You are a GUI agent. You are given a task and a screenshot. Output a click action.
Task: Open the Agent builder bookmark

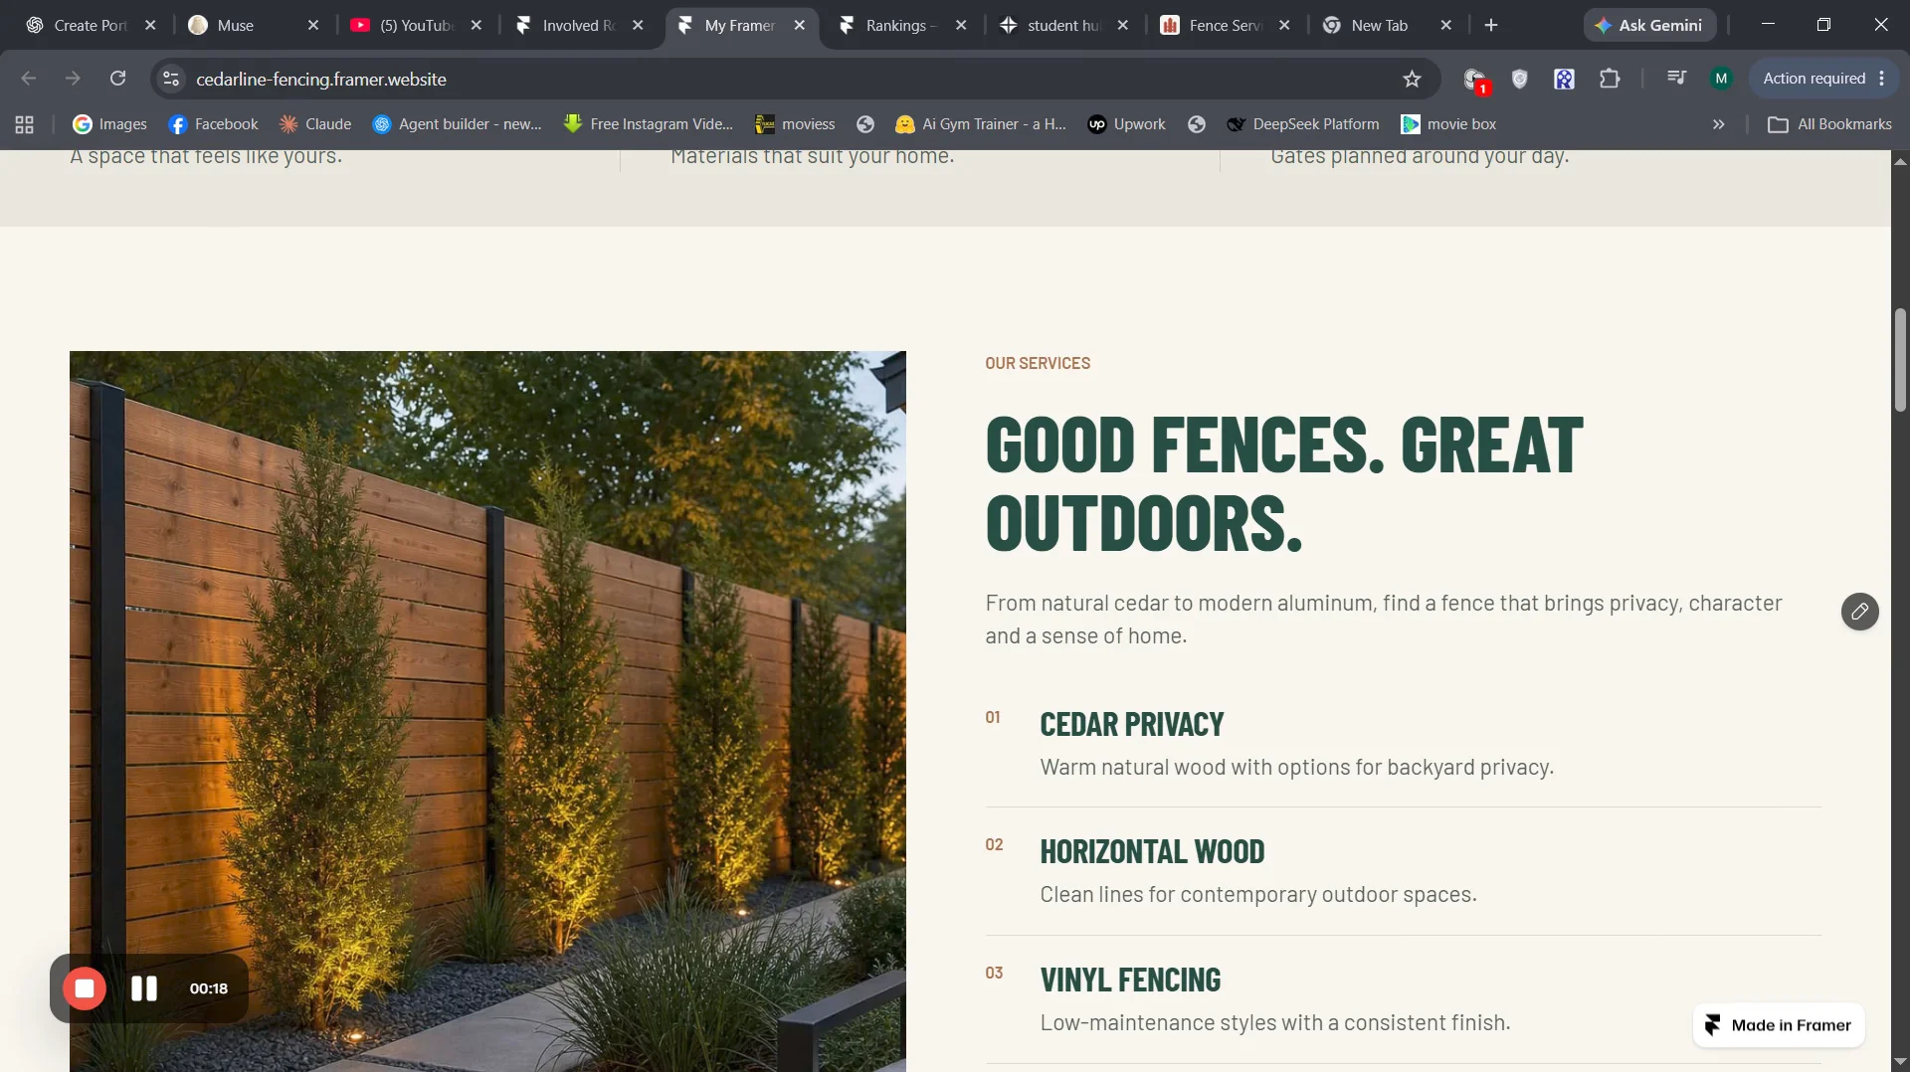[458, 124]
